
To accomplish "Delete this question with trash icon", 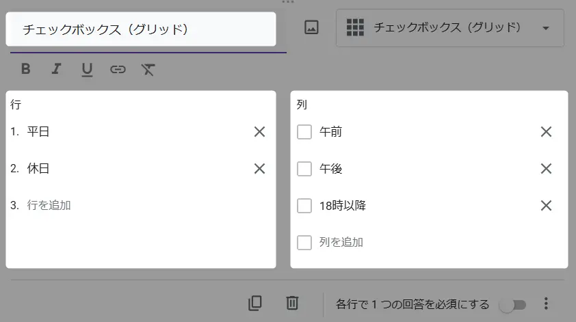I will (292, 304).
